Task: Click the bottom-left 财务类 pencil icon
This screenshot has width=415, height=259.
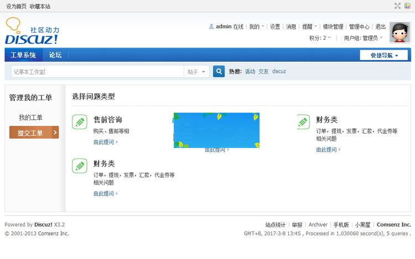Action: [80, 166]
